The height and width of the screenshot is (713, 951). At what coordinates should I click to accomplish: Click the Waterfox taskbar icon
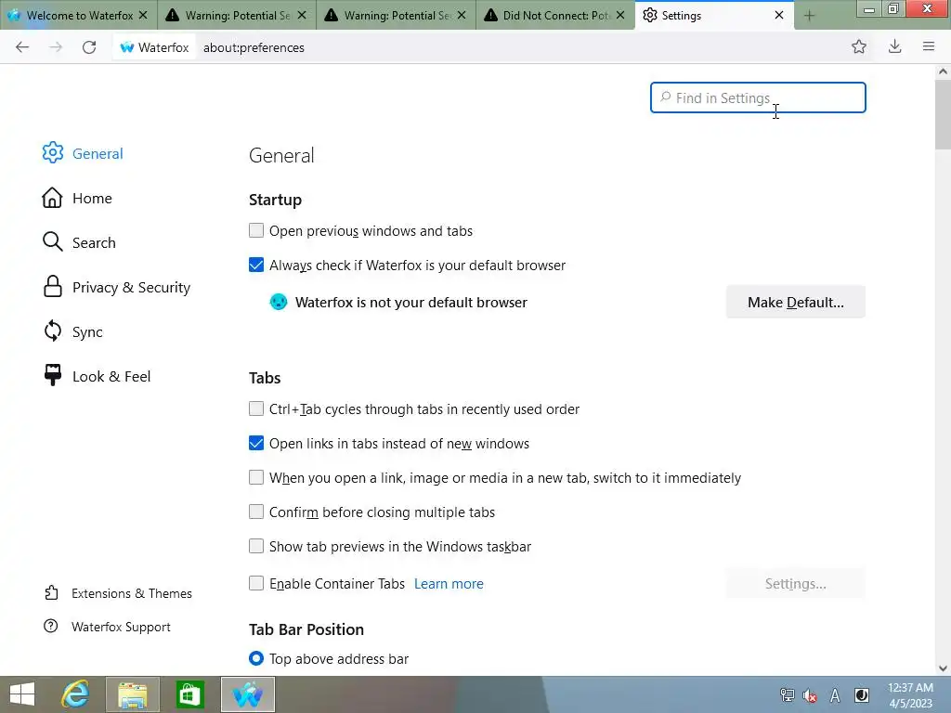(x=248, y=694)
